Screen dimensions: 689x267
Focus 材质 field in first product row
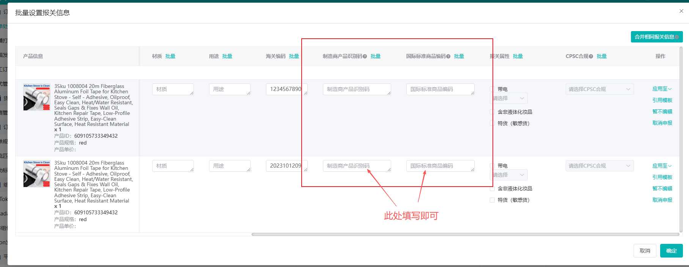click(173, 89)
